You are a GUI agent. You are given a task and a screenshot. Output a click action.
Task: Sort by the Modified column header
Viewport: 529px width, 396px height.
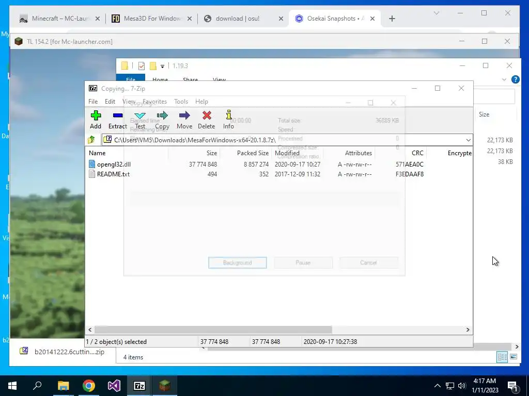(x=287, y=153)
